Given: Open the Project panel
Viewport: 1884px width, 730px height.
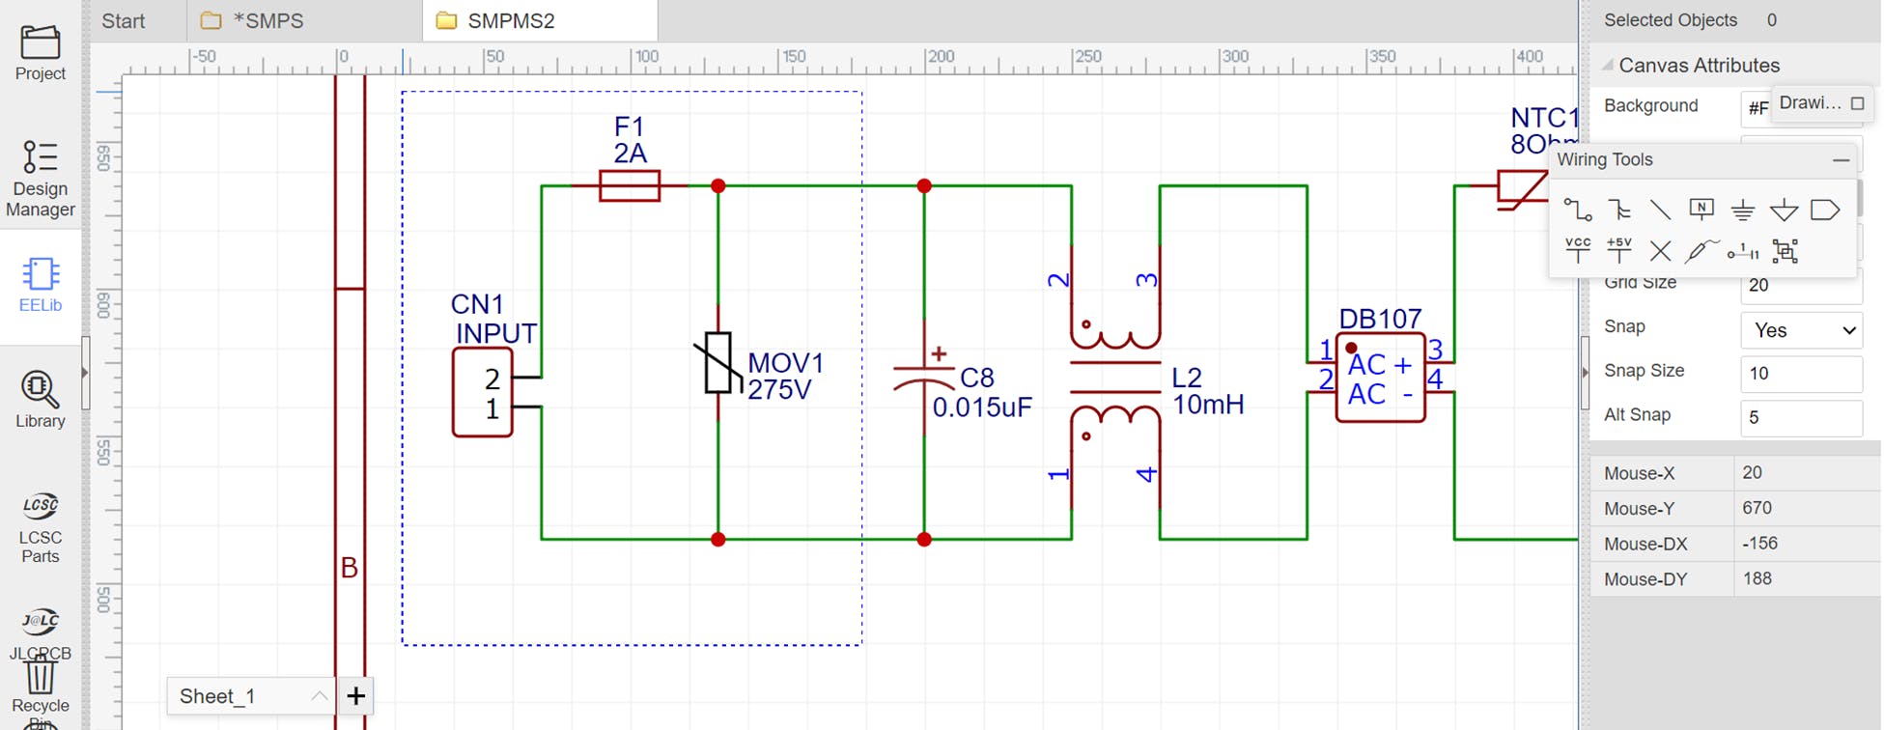Looking at the screenshot, I should click(x=41, y=53).
